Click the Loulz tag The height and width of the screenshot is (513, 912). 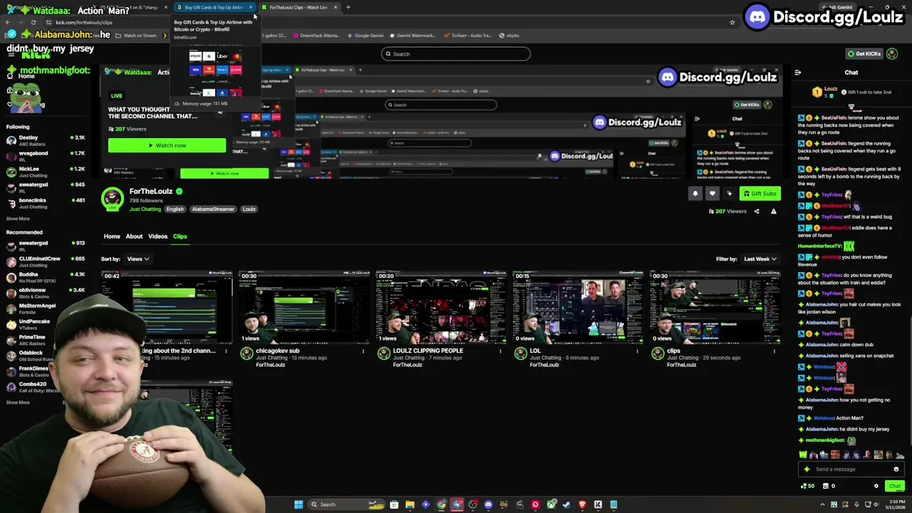[249, 209]
